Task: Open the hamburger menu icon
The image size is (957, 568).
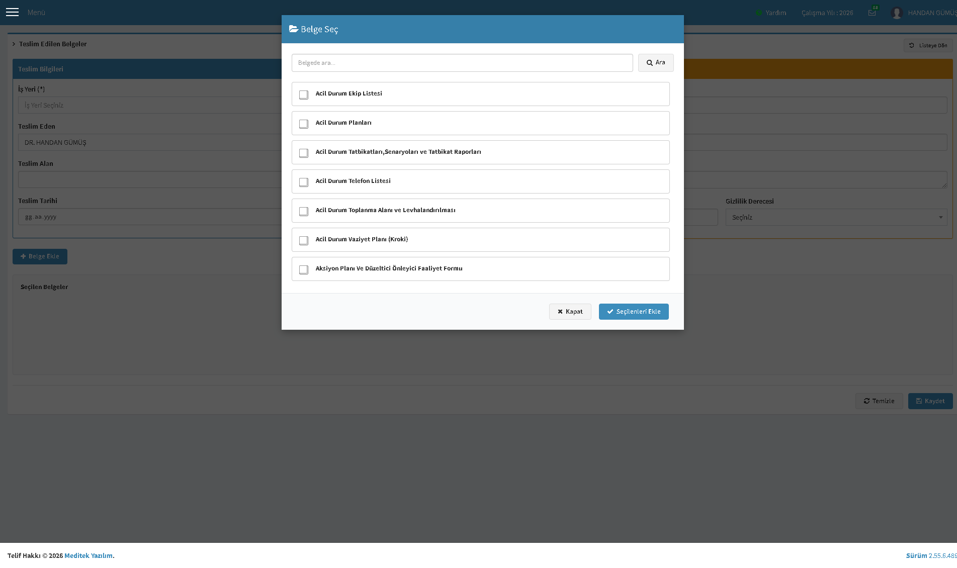Action: (13, 12)
